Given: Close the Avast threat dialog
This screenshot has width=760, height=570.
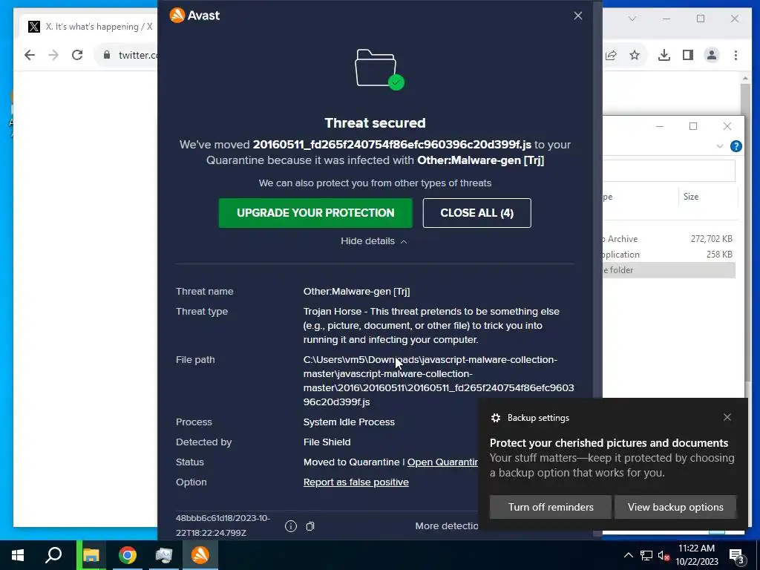Looking at the screenshot, I should [x=577, y=16].
